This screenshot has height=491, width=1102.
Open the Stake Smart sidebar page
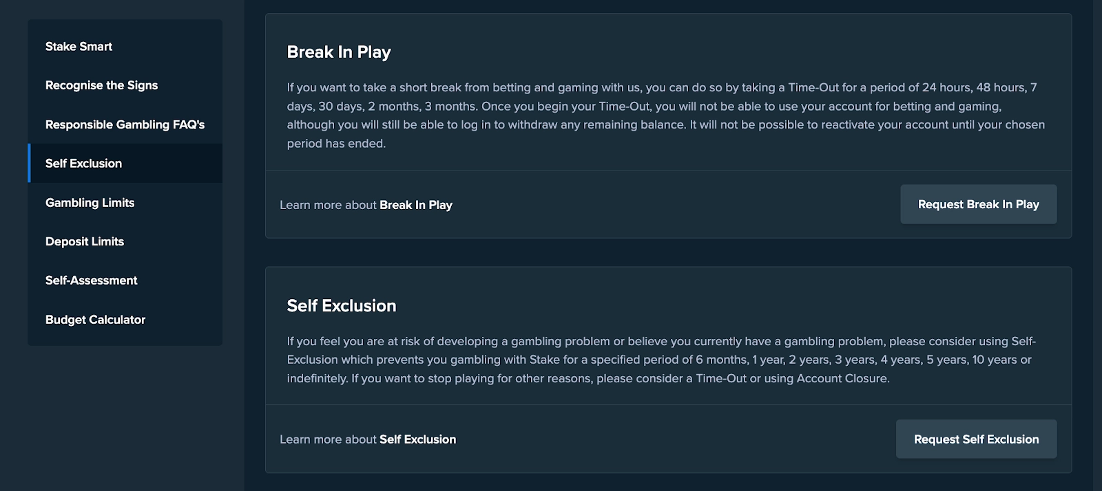[79, 47]
